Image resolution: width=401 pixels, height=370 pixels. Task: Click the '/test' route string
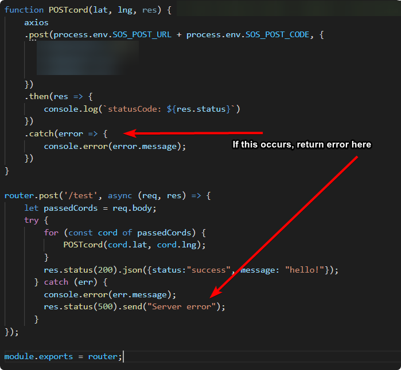(81, 196)
